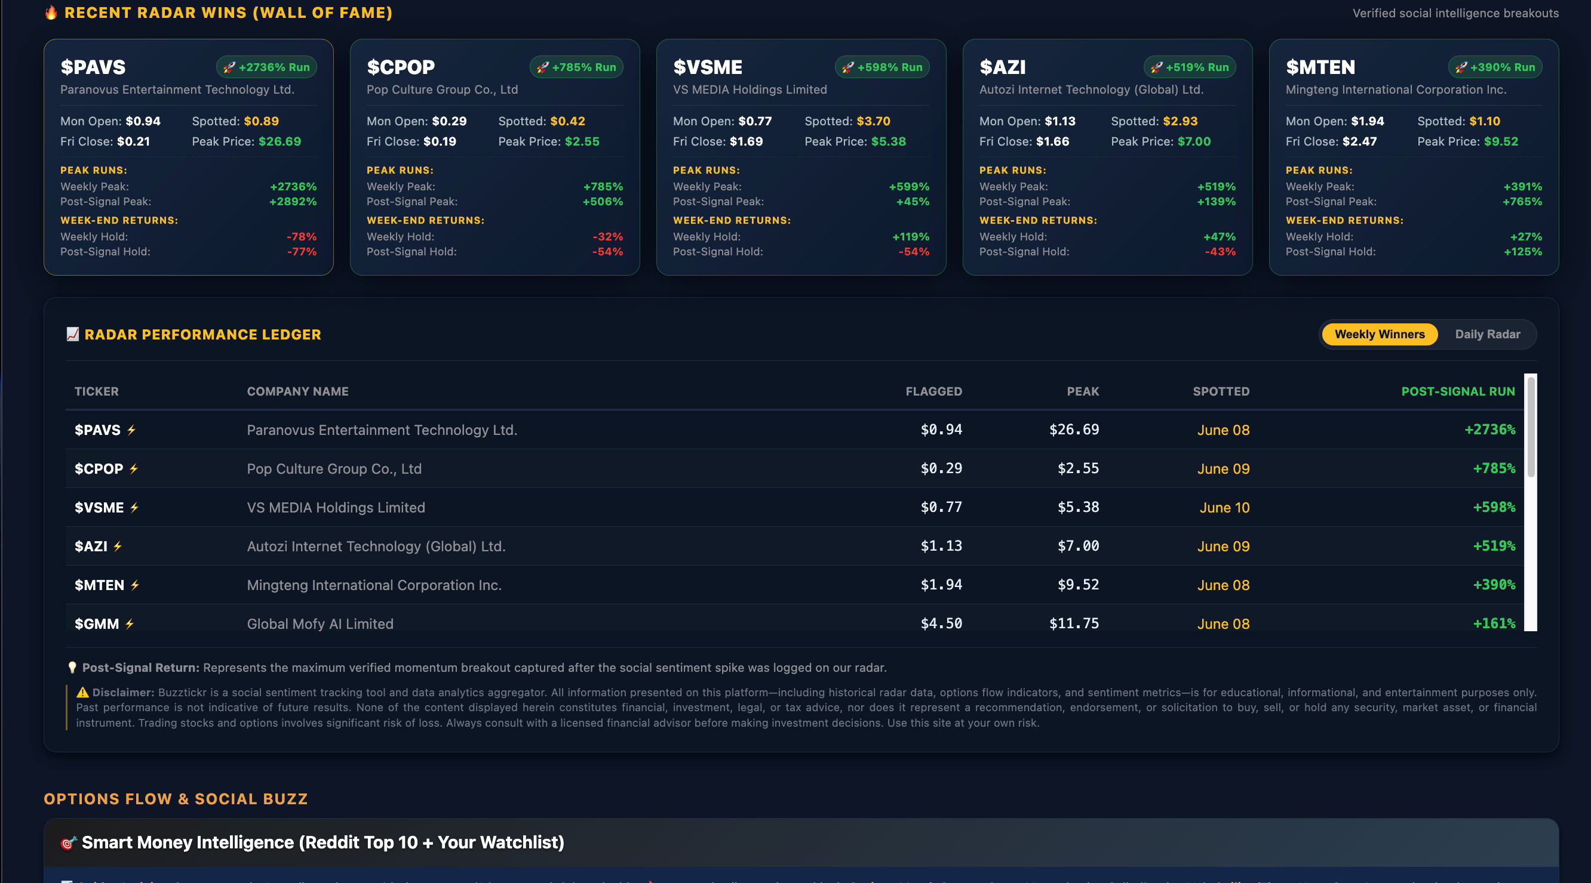Click the lightning bolt next to $VSME
The height and width of the screenshot is (883, 1591).
point(134,508)
